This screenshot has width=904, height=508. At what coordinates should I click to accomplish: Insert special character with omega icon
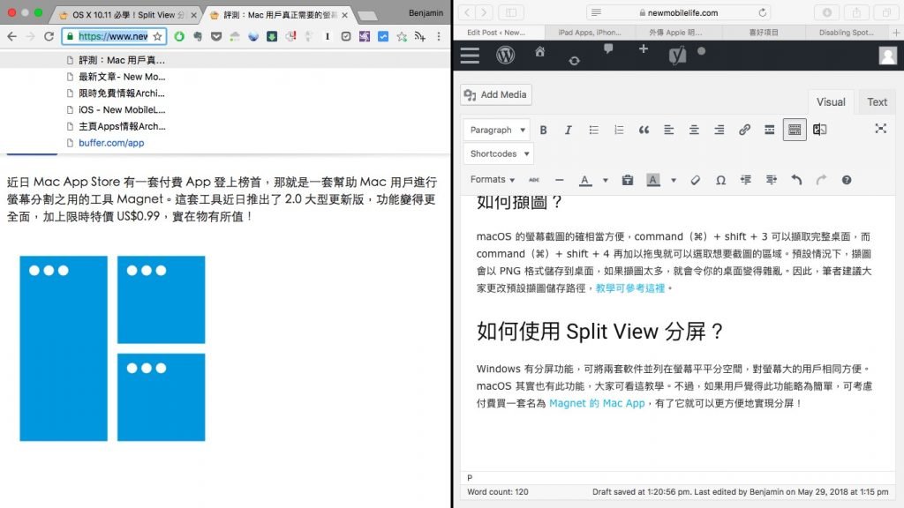720,180
